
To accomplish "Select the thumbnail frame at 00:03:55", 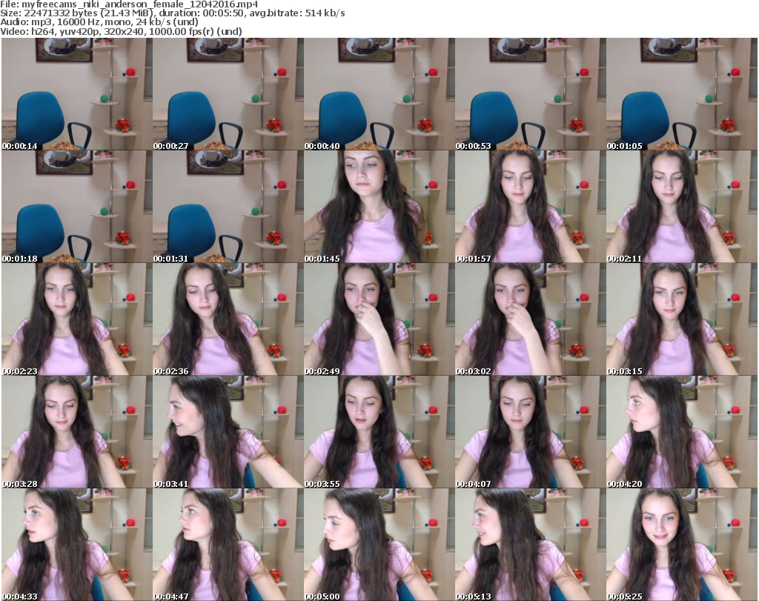I will click(x=379, y=432).
